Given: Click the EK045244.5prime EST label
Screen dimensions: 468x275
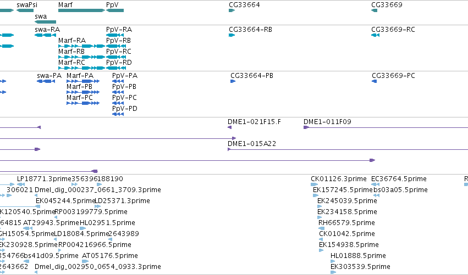Looking at the screenshot, I should click(x=65, y=201).
